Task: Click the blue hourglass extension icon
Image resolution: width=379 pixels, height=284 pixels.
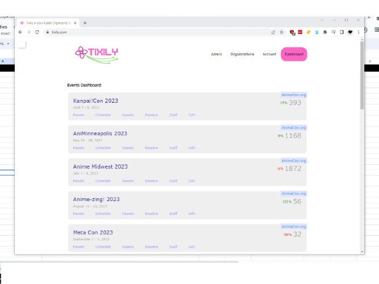Action: [x=316, y=32]
